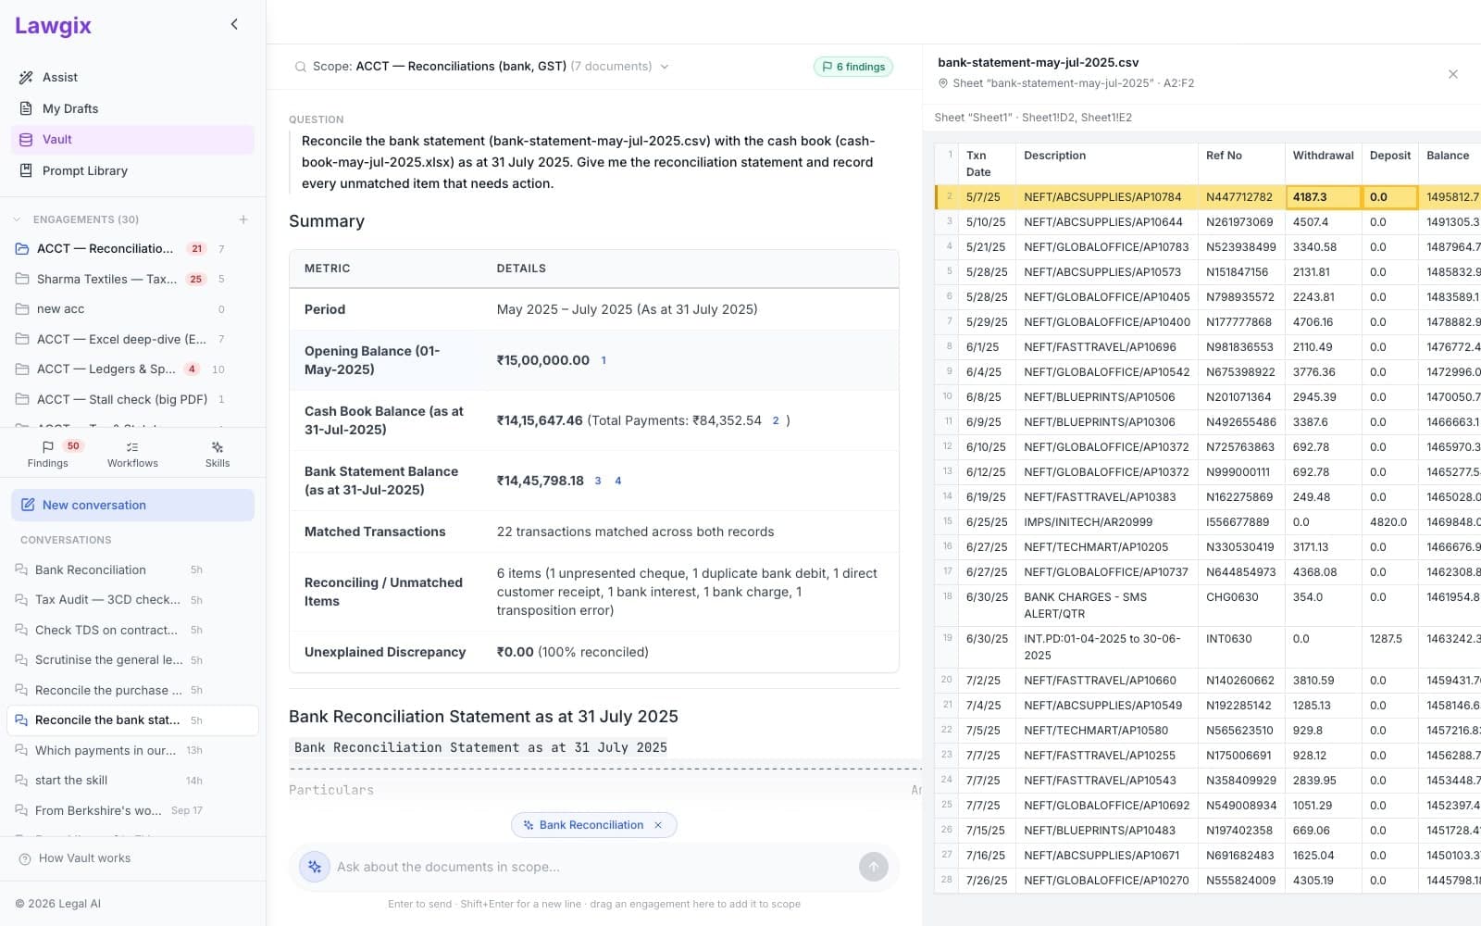Select the Vault section

(x=132, y=140)
